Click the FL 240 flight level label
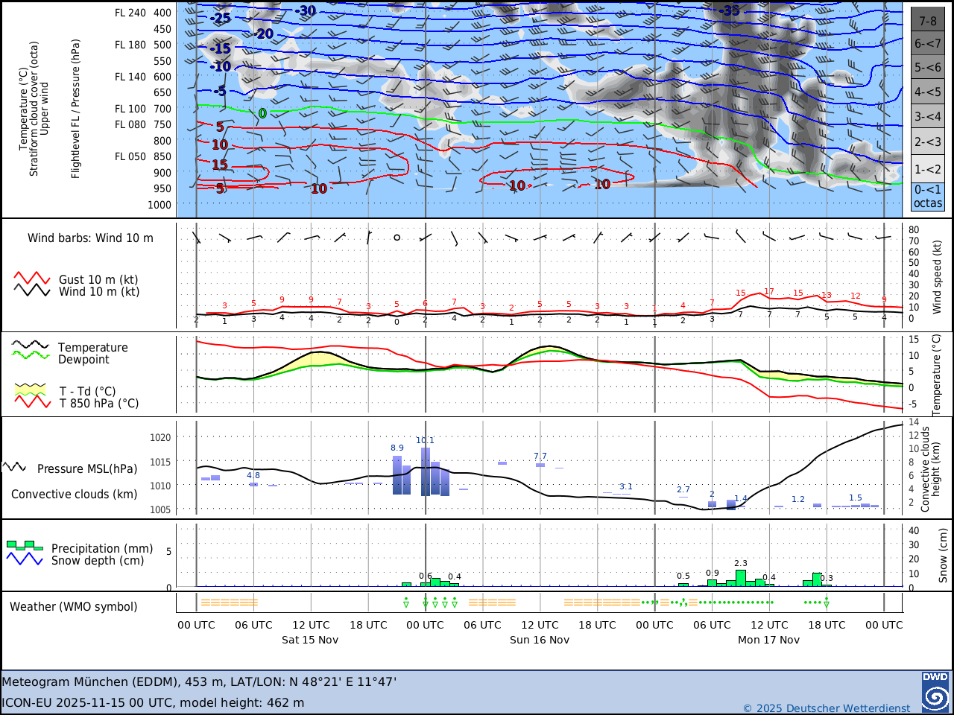 coord(130,13)
